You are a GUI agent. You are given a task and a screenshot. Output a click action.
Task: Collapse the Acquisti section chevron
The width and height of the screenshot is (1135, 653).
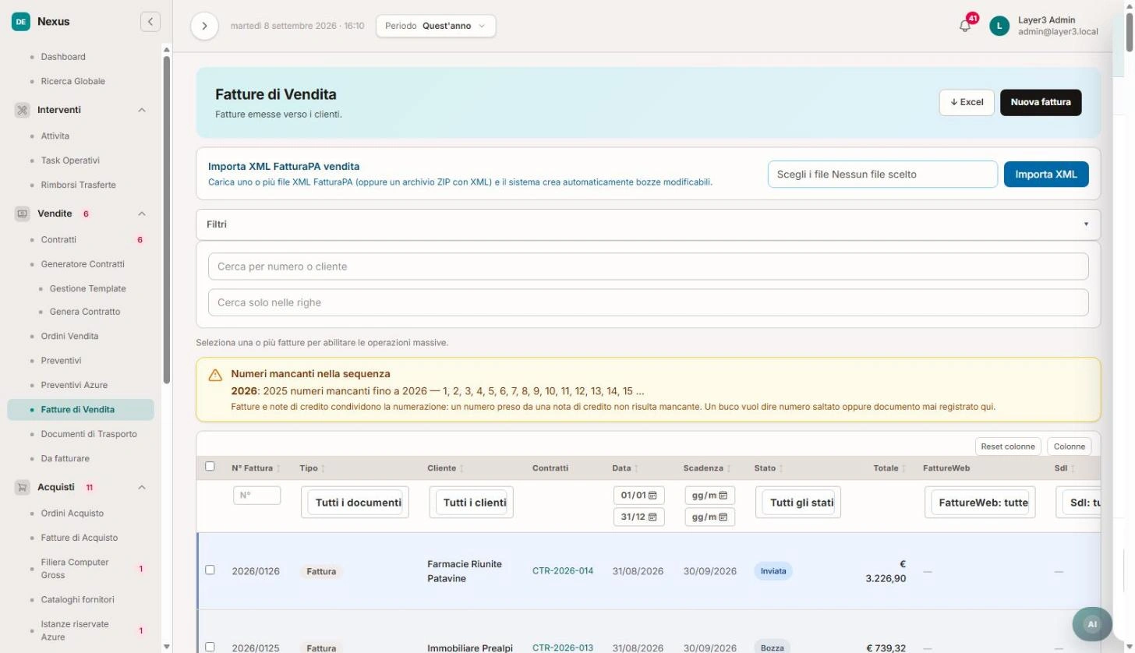pos(142,487)
